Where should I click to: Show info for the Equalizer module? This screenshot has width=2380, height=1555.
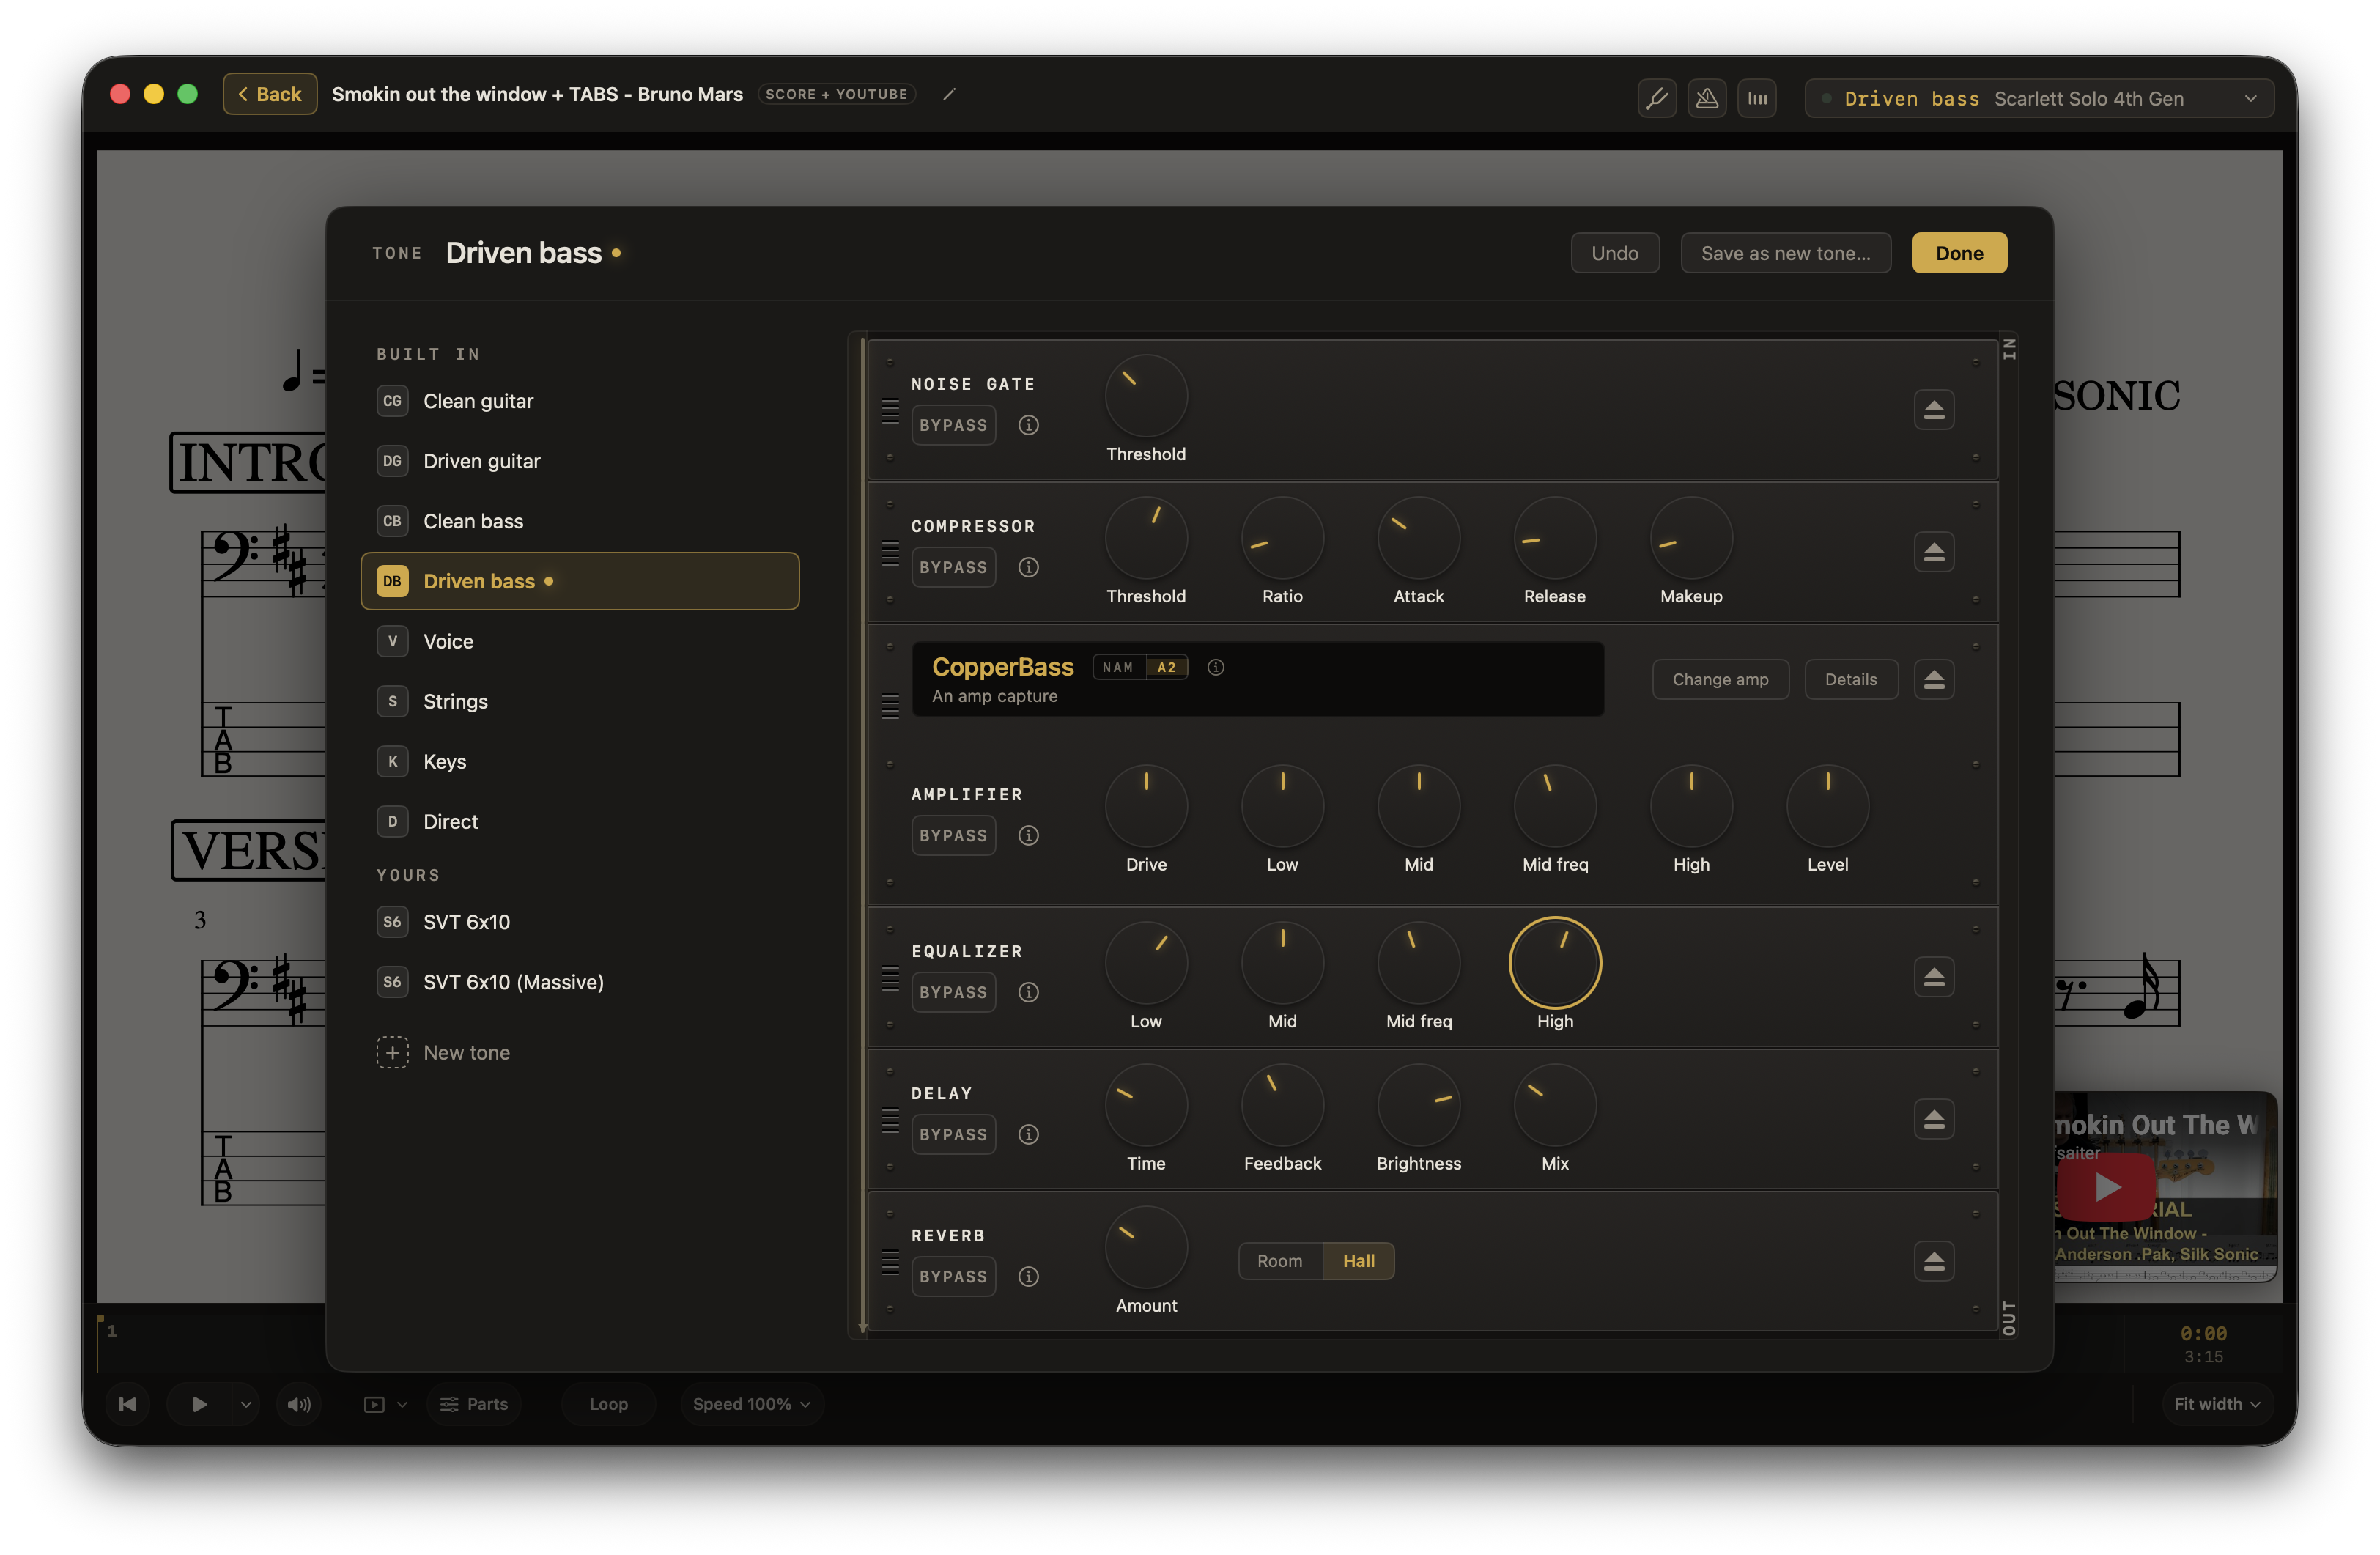1028,992
